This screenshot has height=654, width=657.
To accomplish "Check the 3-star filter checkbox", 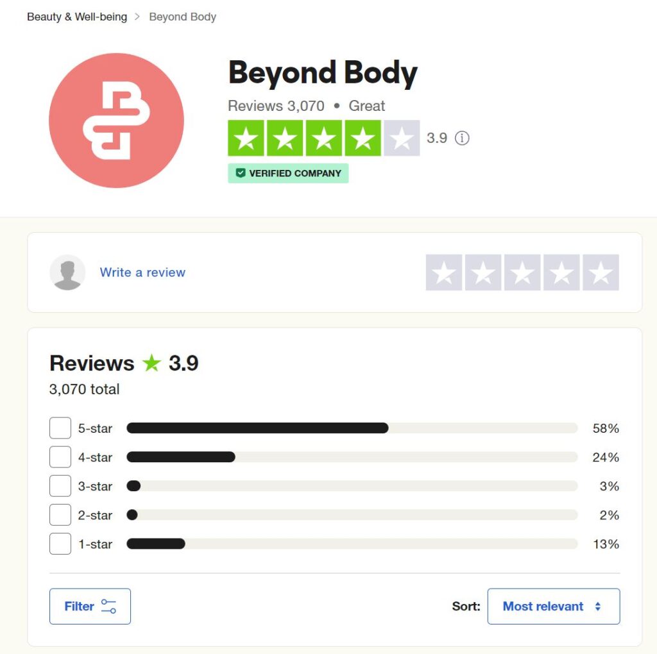I will [60, 485].
